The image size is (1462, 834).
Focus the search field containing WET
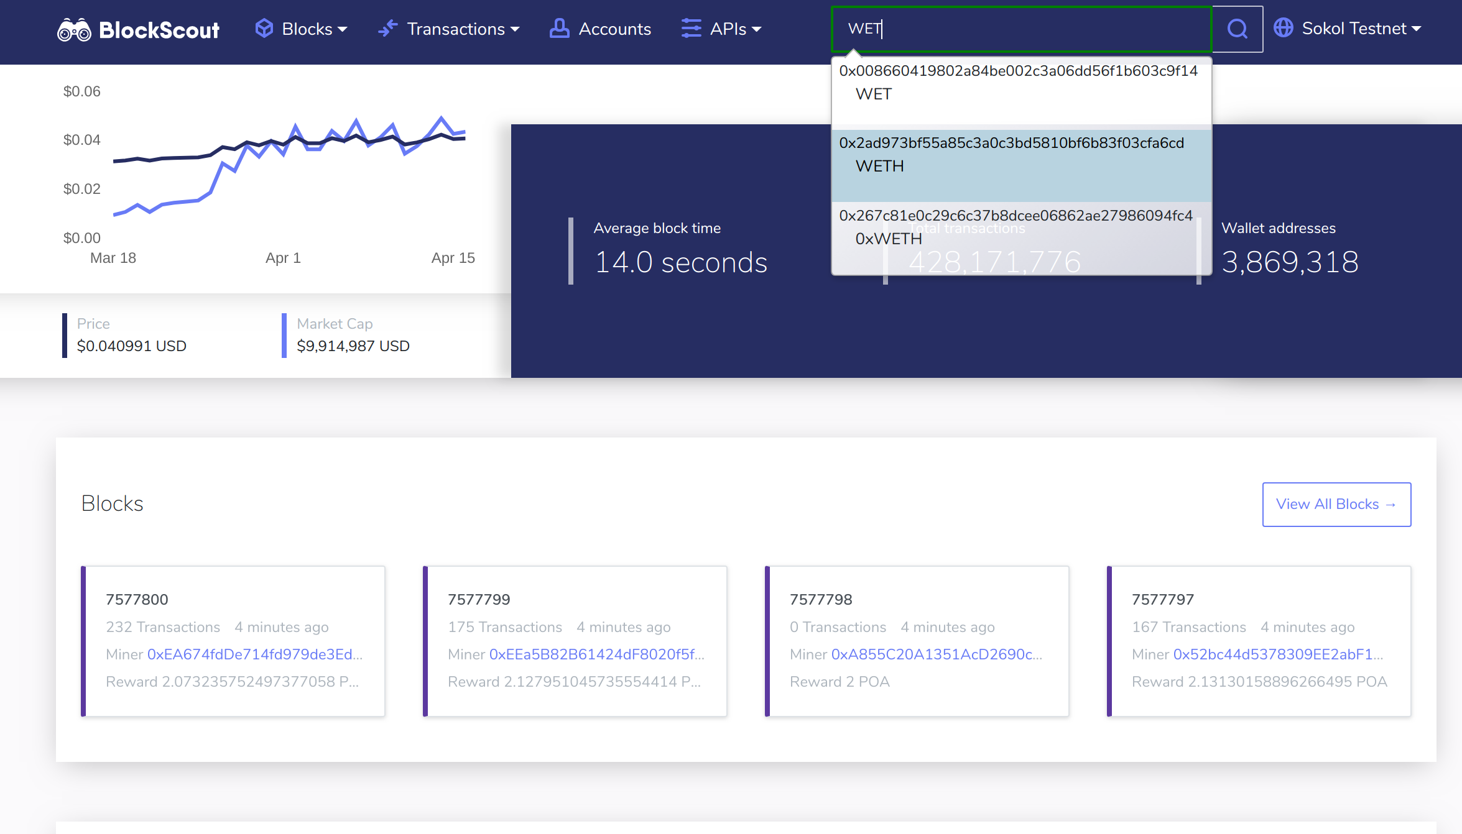pos(1022,29)
